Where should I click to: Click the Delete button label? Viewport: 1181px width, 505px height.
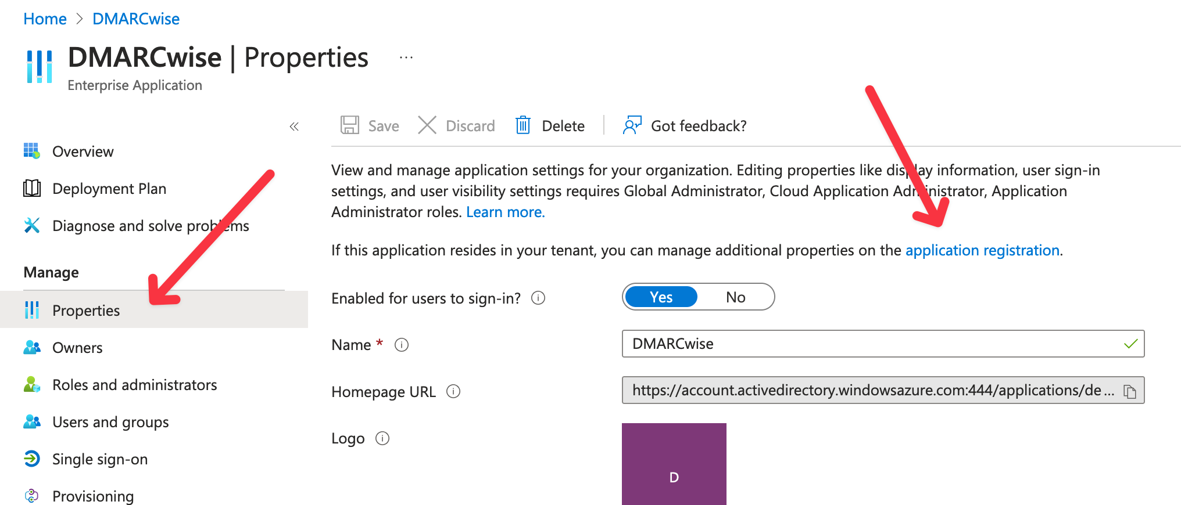563,126
